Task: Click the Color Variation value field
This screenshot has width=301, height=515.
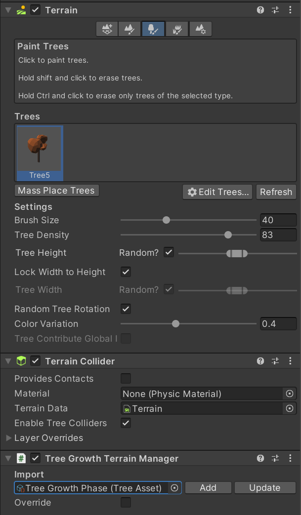Action: (x=278, y=324)
